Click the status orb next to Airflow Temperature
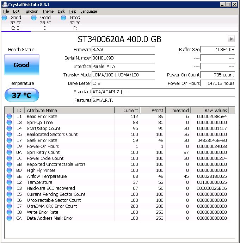The width and height of the screenshot is (240, 243). pos(9,176)
